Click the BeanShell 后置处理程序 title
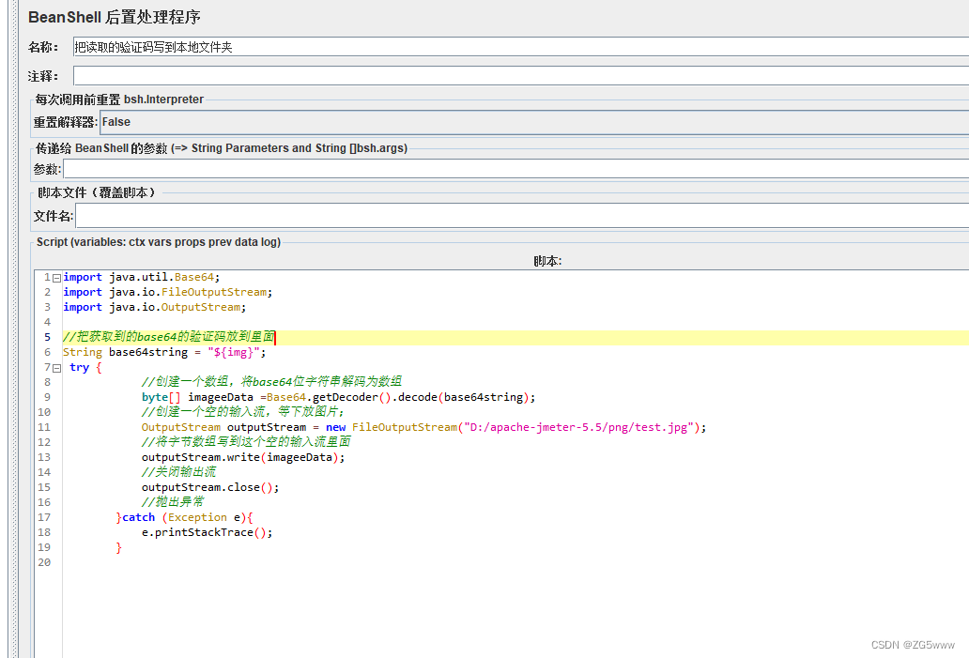This screenshot has width=969, height=658. coord(111,17)
